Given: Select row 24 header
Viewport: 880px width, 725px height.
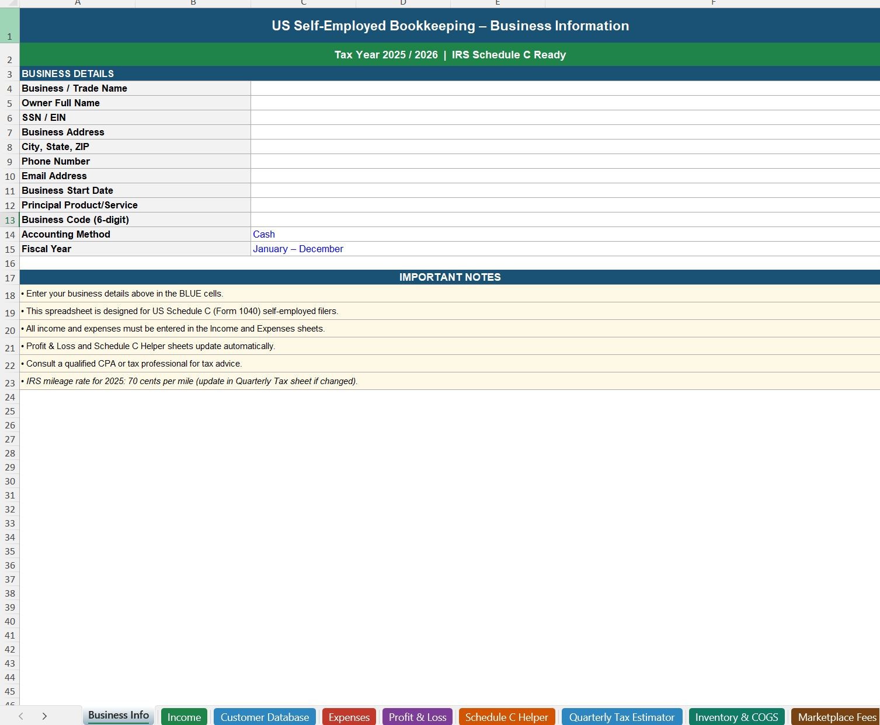Looking at the screenshot, I should pos(10,397).
